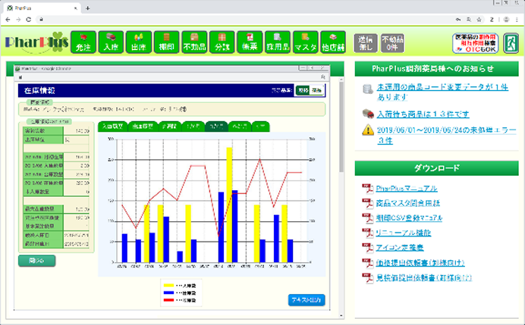
Task: Click the PharPlus browser tab
Action: (42, 8)
